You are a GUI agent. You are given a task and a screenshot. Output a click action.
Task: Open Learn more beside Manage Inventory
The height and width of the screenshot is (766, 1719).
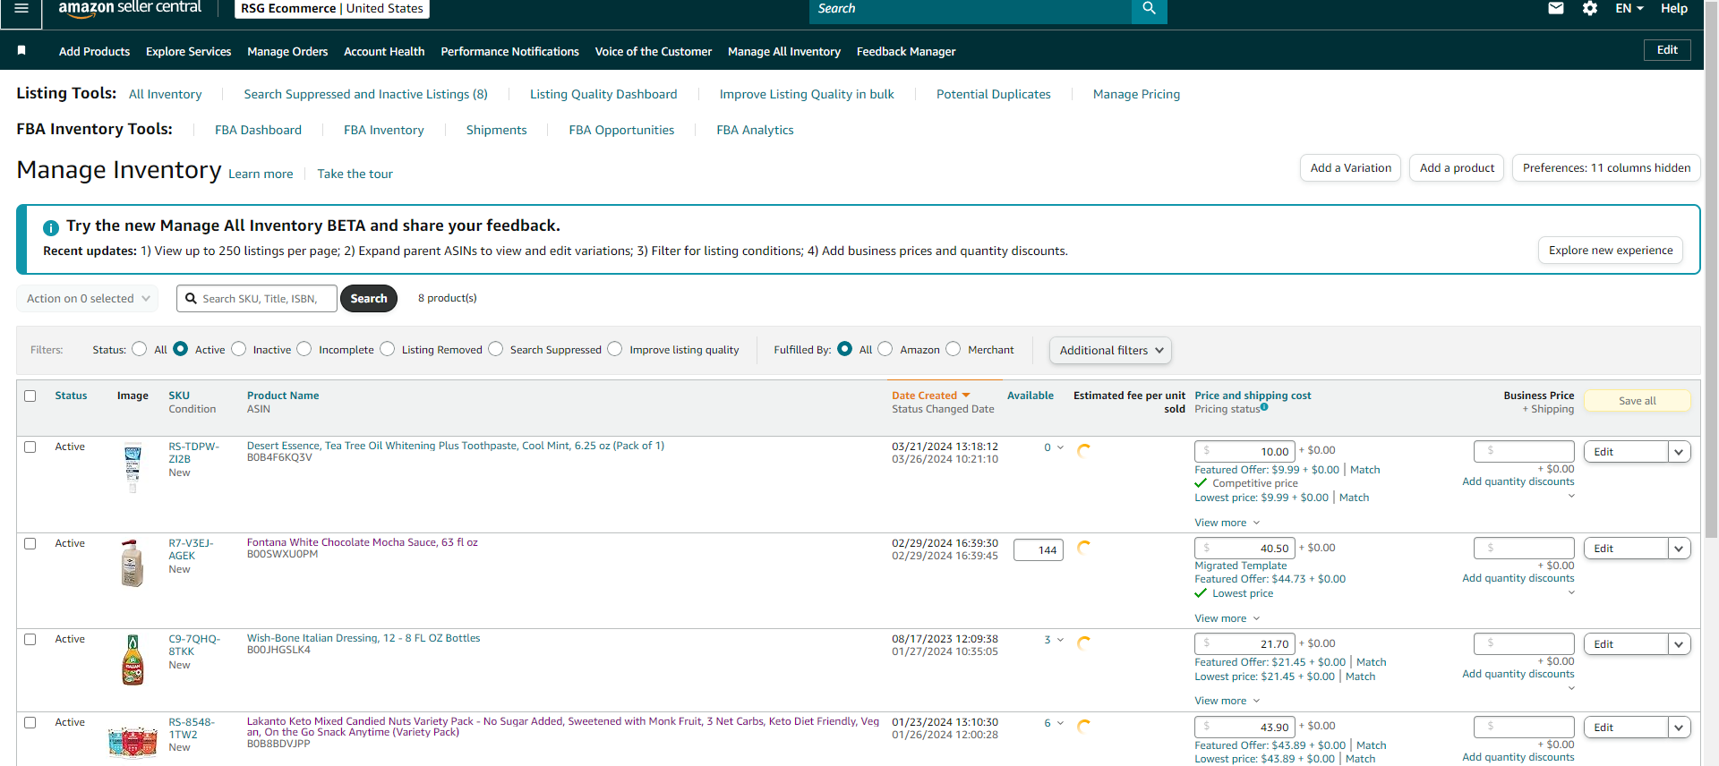coord(261,174)
